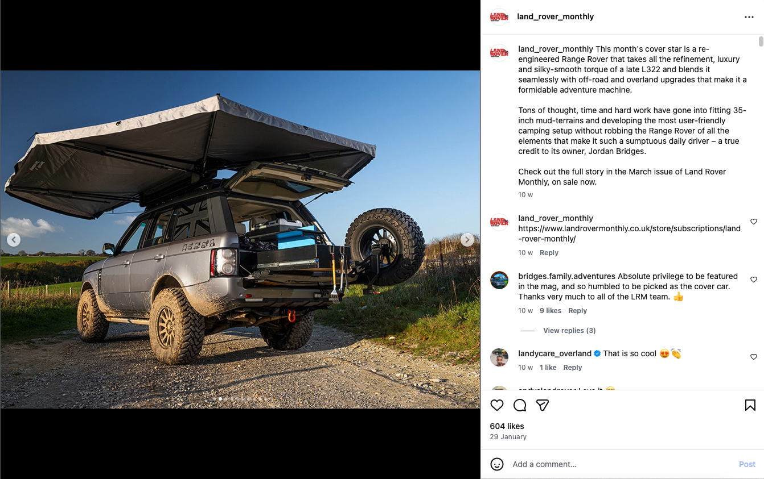
Task: Reply to the landycare_overland comment
Action: click(573, 368)
